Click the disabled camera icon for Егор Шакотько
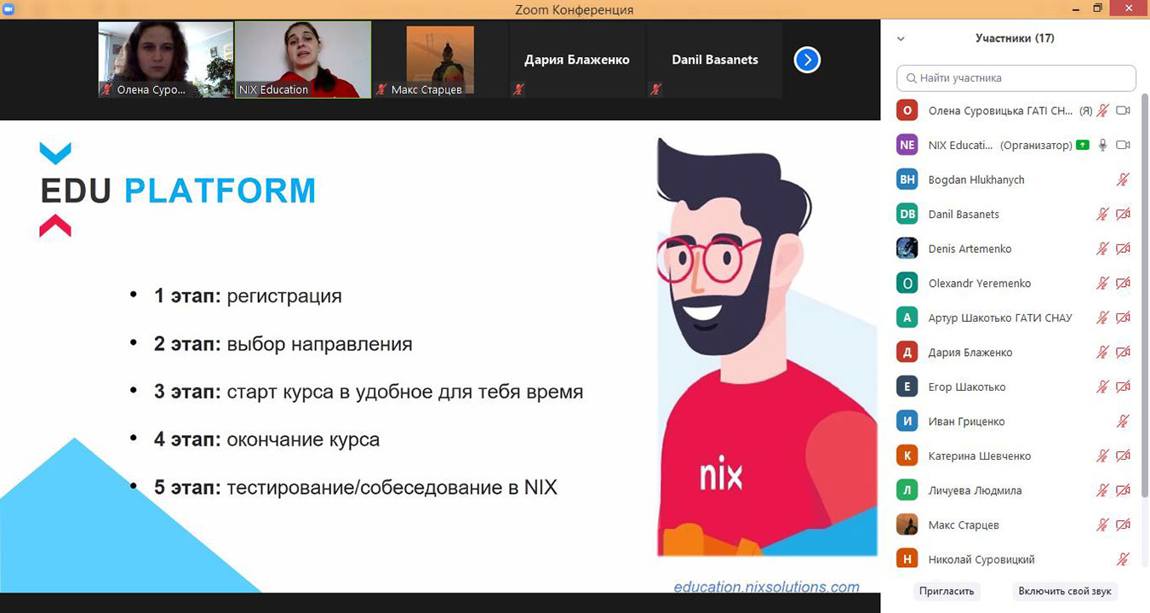Image resolution: width=1150 pixels, height=613 pixels. [x=1123, y=387]
